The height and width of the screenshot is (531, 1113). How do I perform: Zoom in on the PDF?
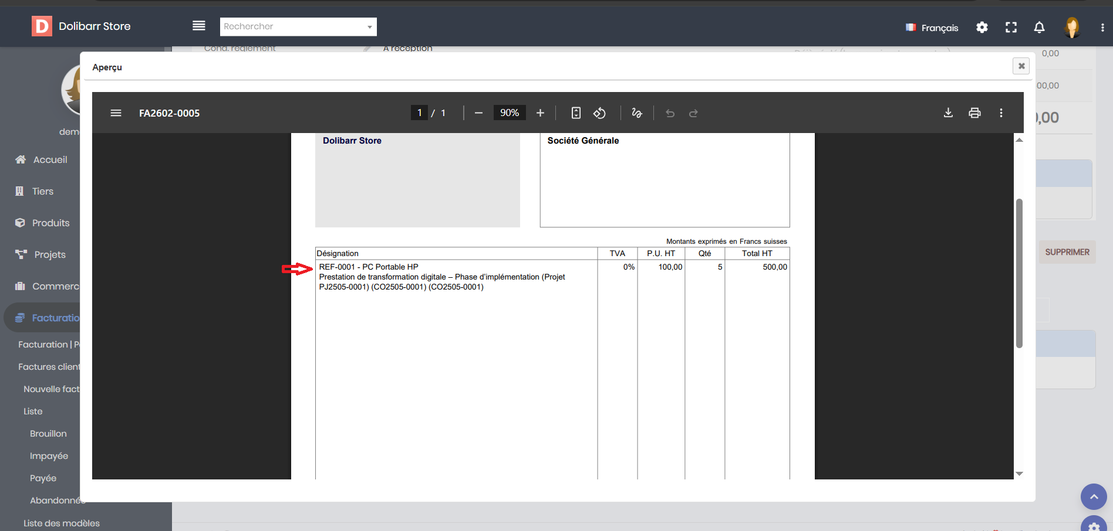pyautogui.click(x=540, y=113)
